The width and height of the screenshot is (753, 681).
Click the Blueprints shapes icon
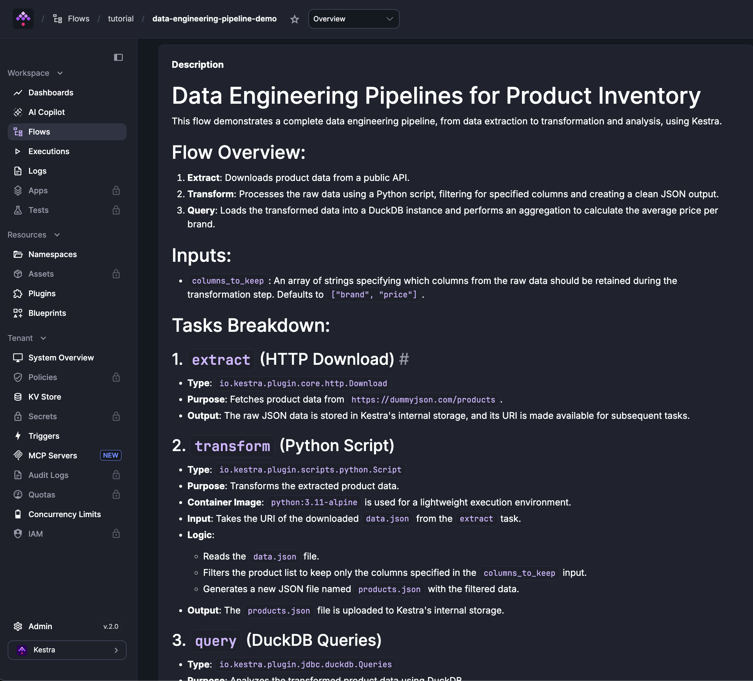(18, 313)
